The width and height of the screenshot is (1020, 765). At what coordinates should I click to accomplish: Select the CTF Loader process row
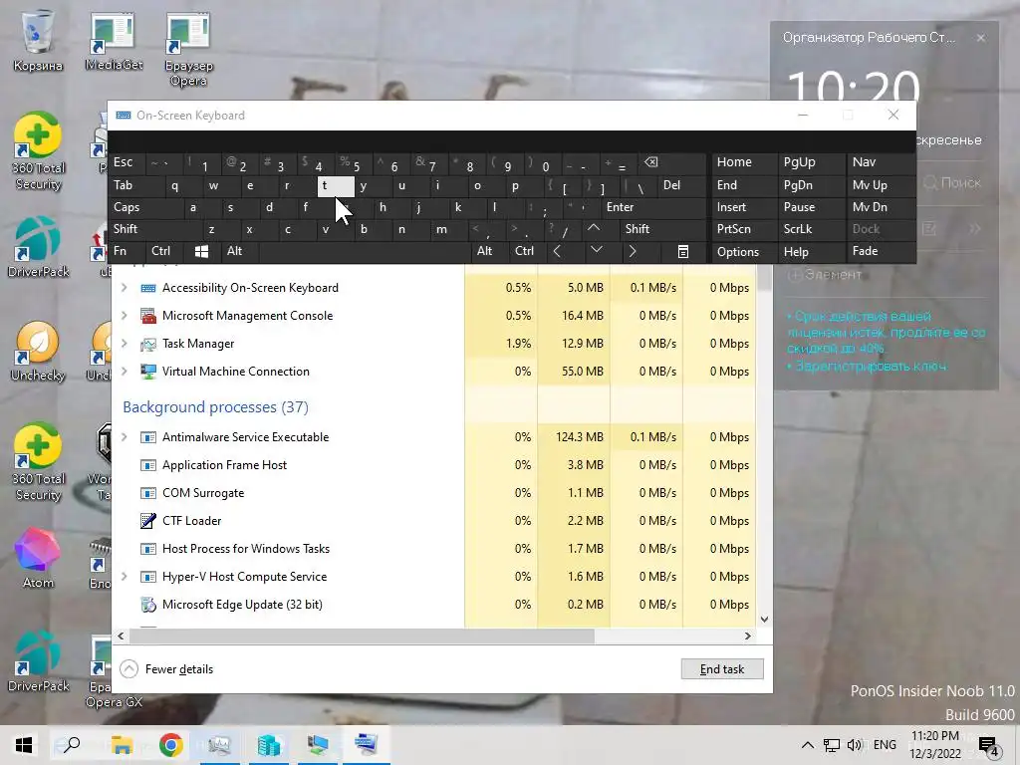(x=434, y=520)
